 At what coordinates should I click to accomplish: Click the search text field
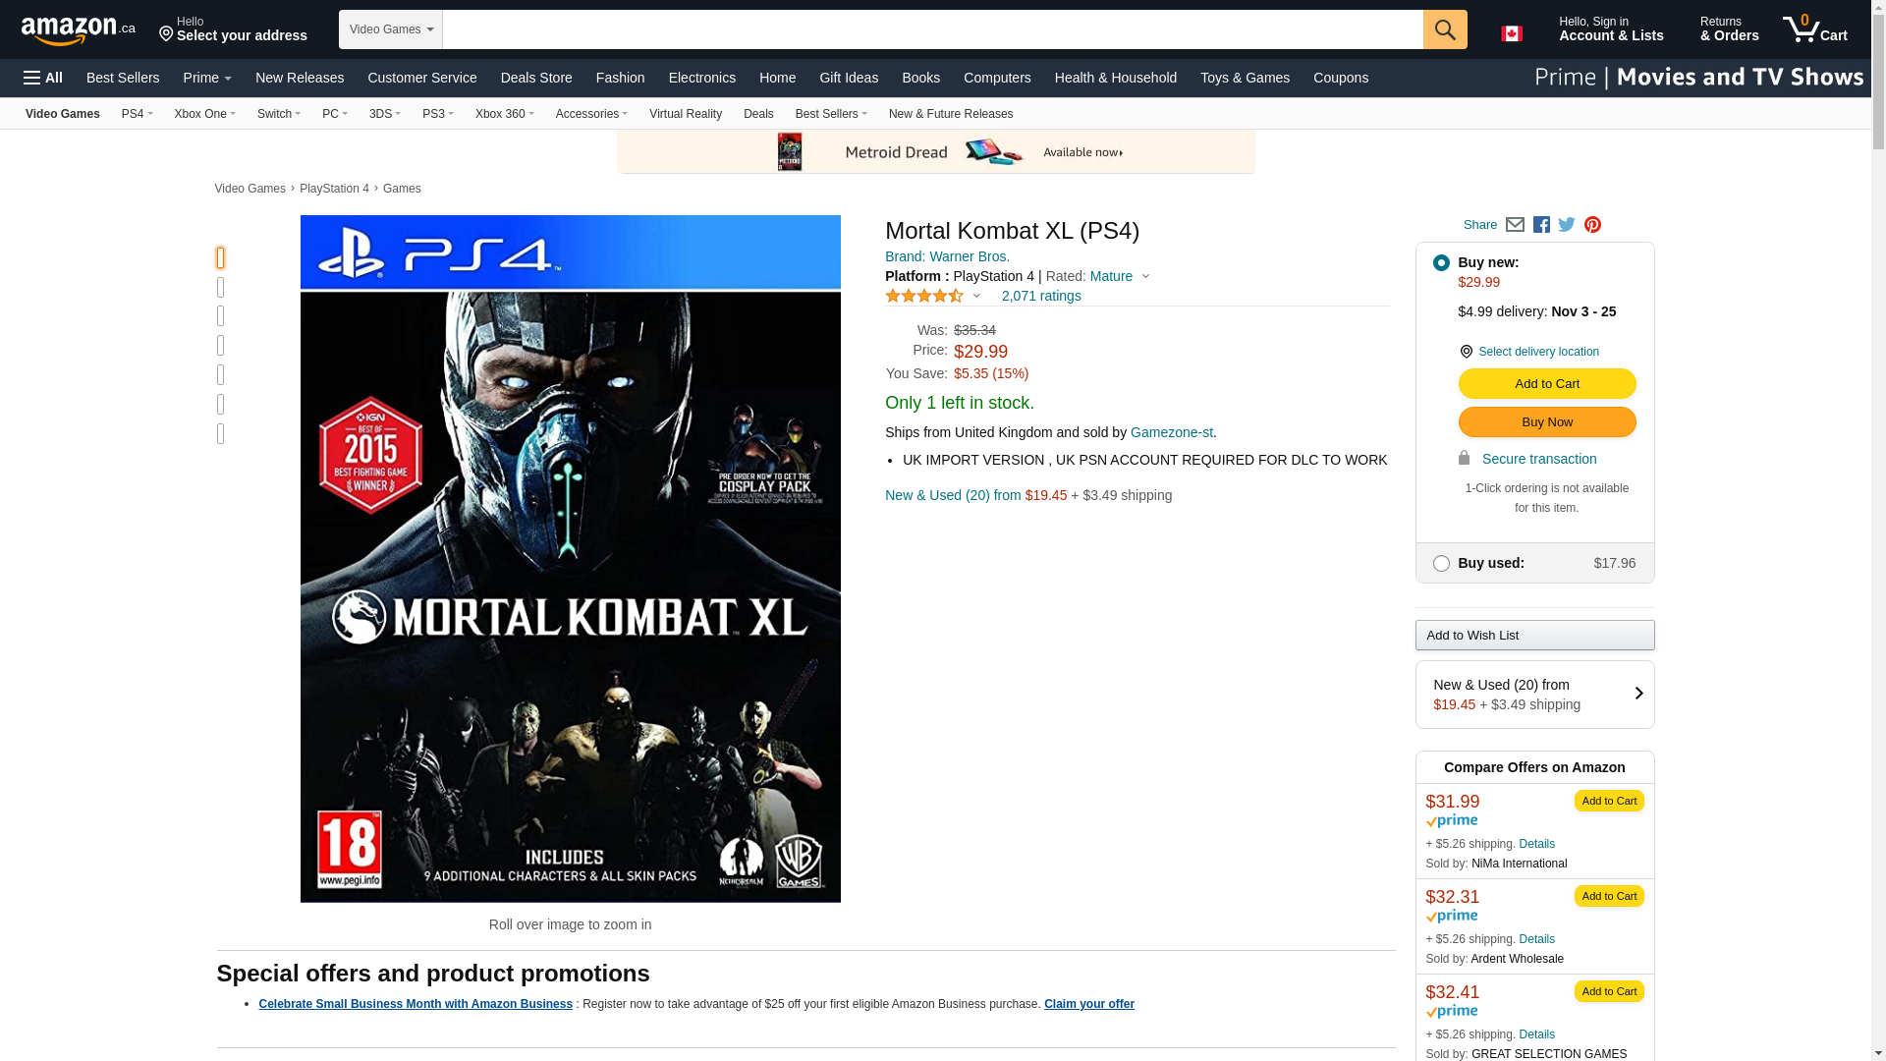click(x=931, y=29)
